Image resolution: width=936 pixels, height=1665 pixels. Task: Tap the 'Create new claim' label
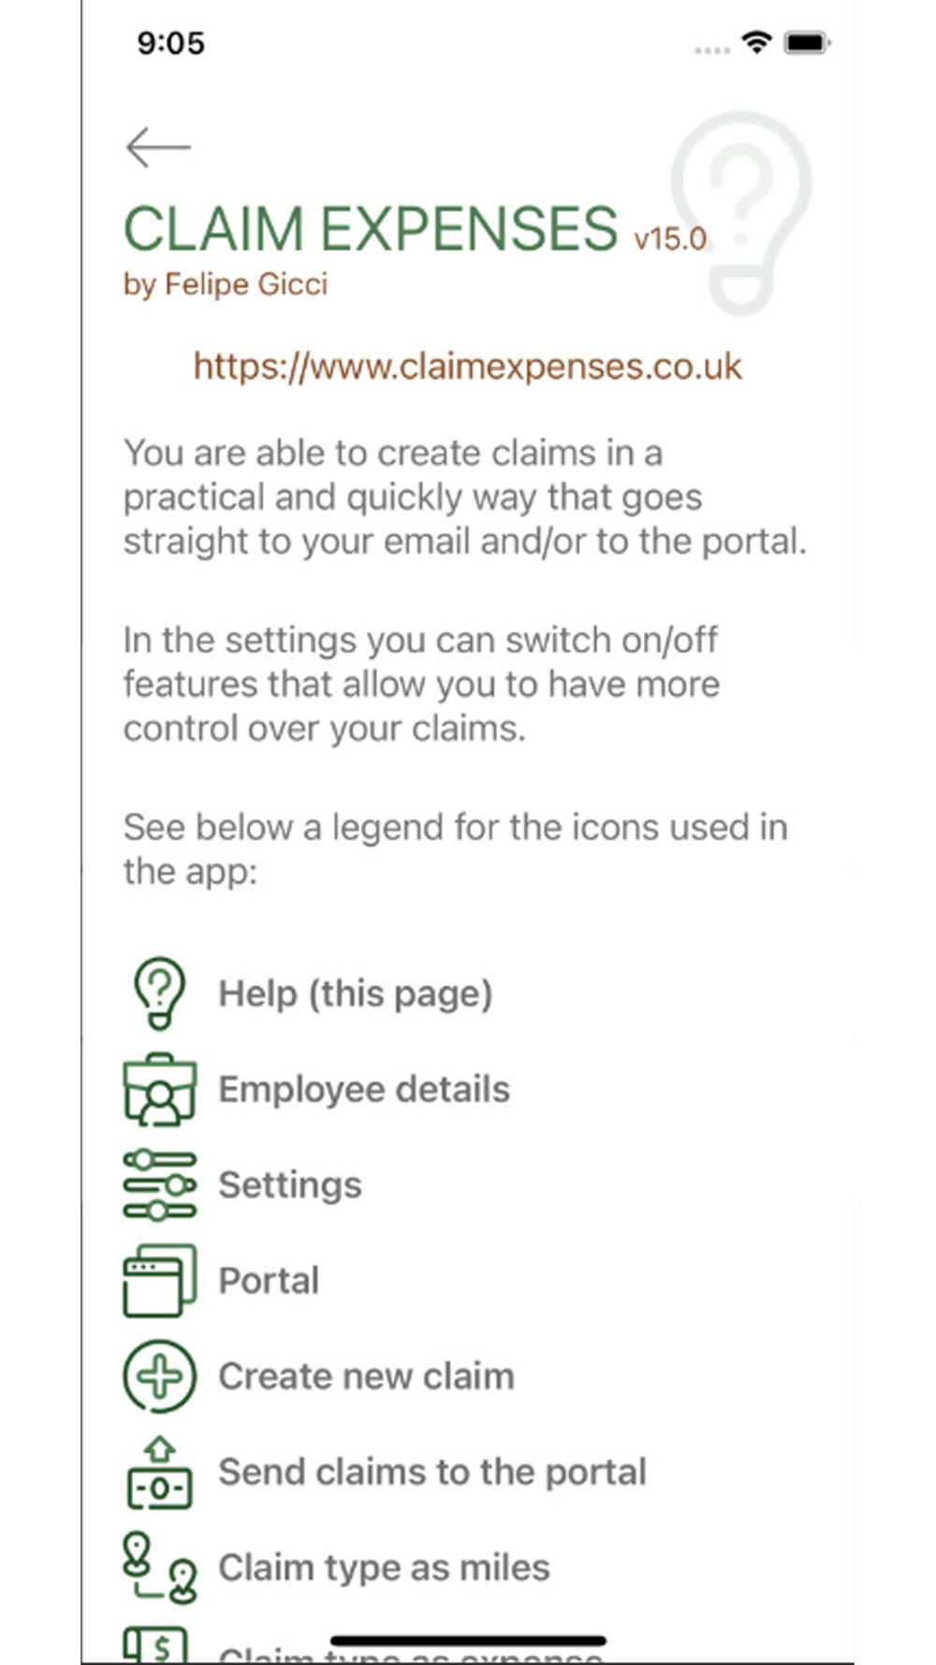(x=366, y=1377)
